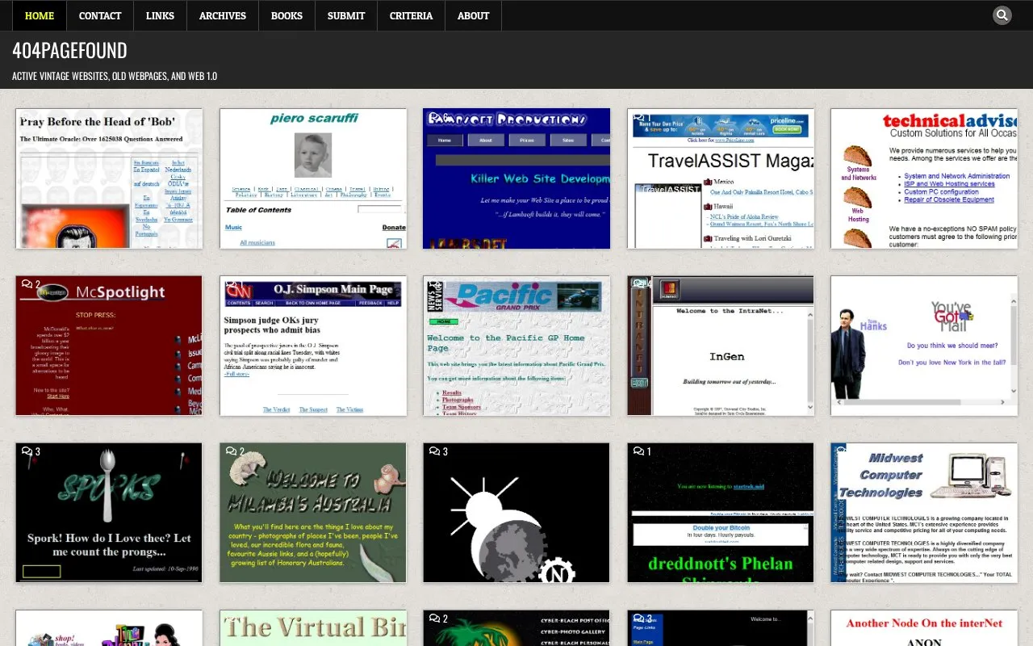View the Lambsoft Productions thumbnail

click(516, 178)
